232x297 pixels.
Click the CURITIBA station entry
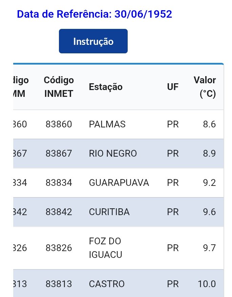click(x=109, y=212)
